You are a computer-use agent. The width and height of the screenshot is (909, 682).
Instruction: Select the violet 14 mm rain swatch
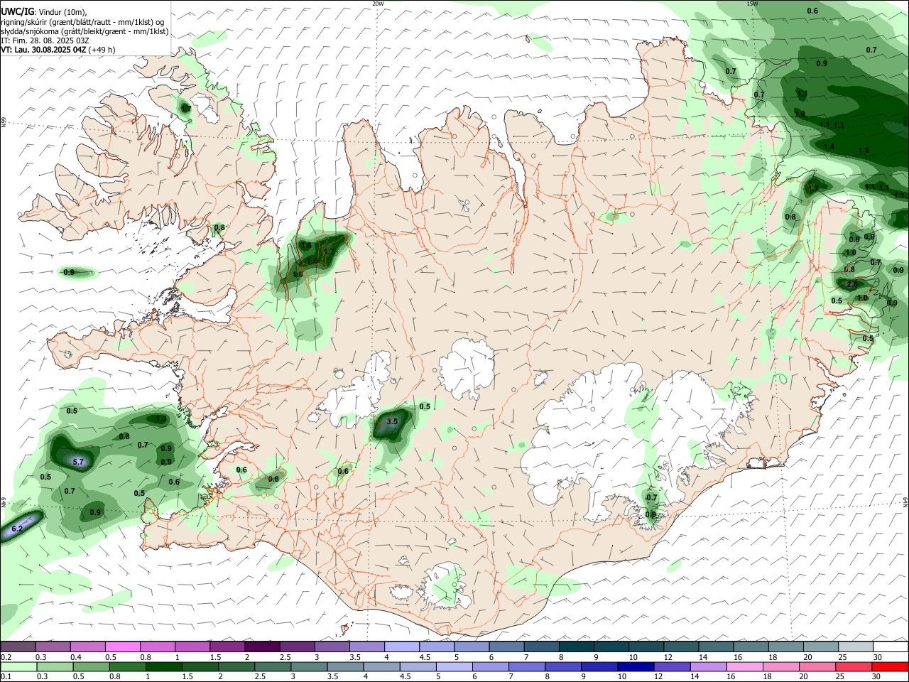point(707,666)
